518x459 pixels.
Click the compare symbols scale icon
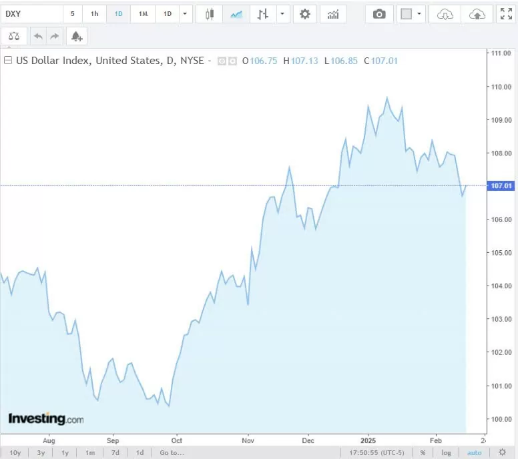(15, 37)
